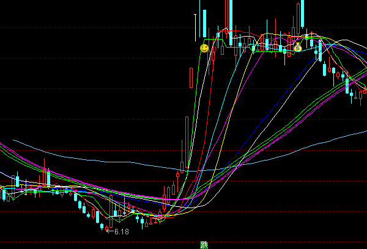Viewport: 367px width, 249px height.
Task: Click the money bag marker on the chart
Action: click(x=298, y=47)
